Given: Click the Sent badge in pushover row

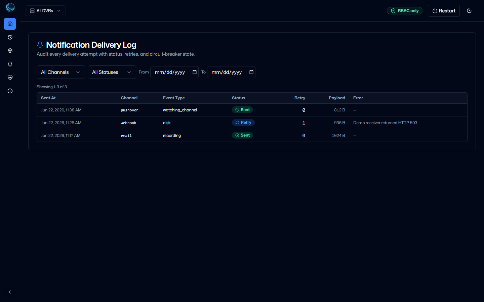Looking at the screenshot, I should [x=243, y=110].
